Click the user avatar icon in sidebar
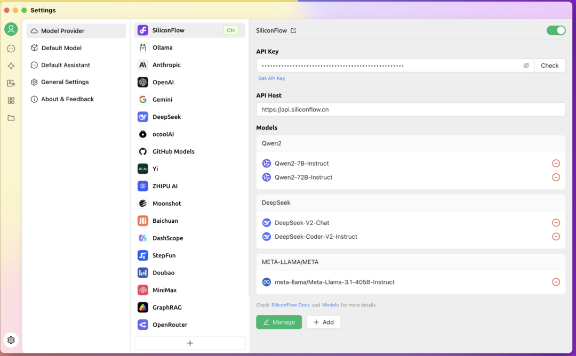The height and width of the screenshot is (356, 576). [x=11, y=29]
